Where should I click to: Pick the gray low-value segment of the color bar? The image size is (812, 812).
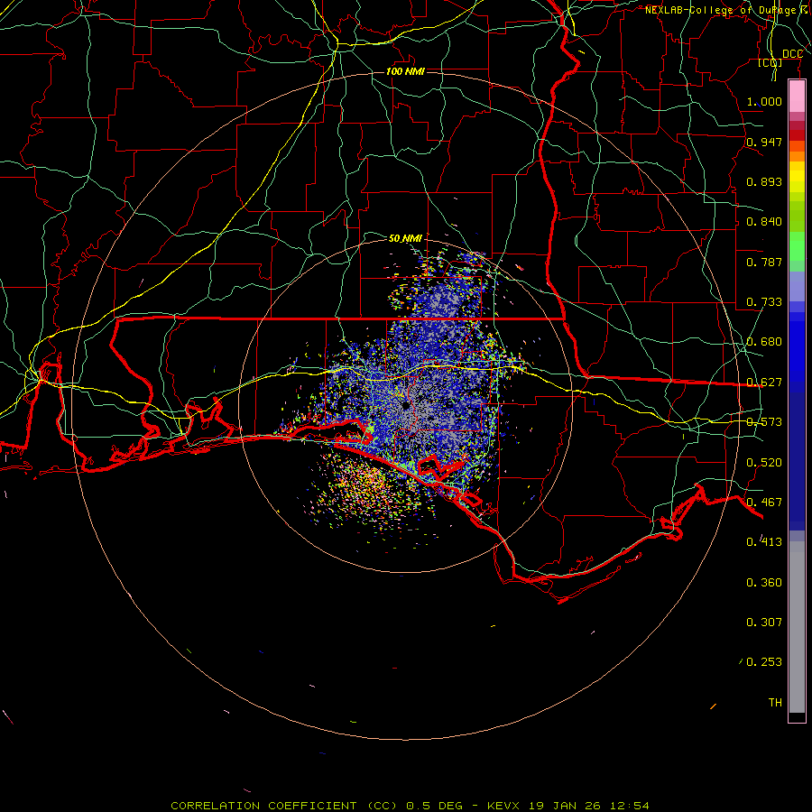[x=797, y=627]
